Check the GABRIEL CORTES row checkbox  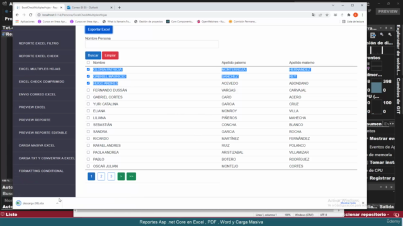click(88, 97)
